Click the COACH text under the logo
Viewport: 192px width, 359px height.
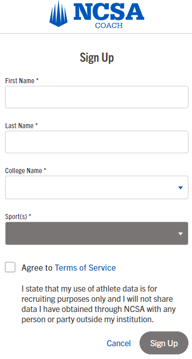pyautogui.click(x=108, y=26)
